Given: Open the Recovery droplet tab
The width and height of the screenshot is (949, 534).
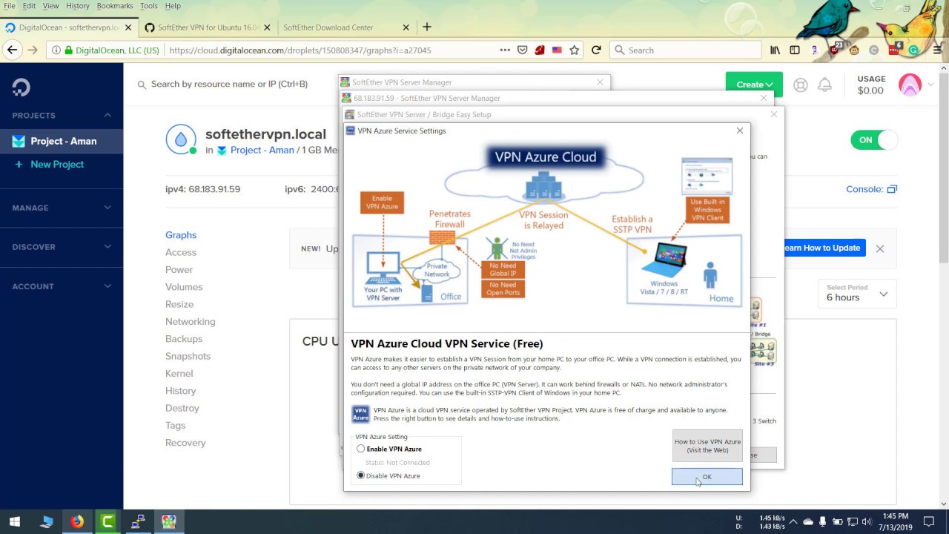Looking at the screenshot, I should pyautogui.click(x=185, y=443).
